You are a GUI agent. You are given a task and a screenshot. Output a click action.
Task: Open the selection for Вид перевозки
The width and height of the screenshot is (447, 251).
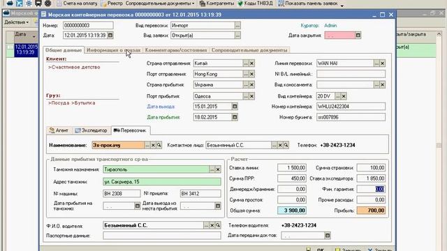237,25
